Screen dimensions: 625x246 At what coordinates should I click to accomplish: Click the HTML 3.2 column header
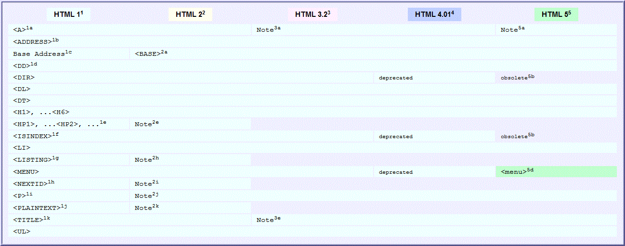point(312,14)
